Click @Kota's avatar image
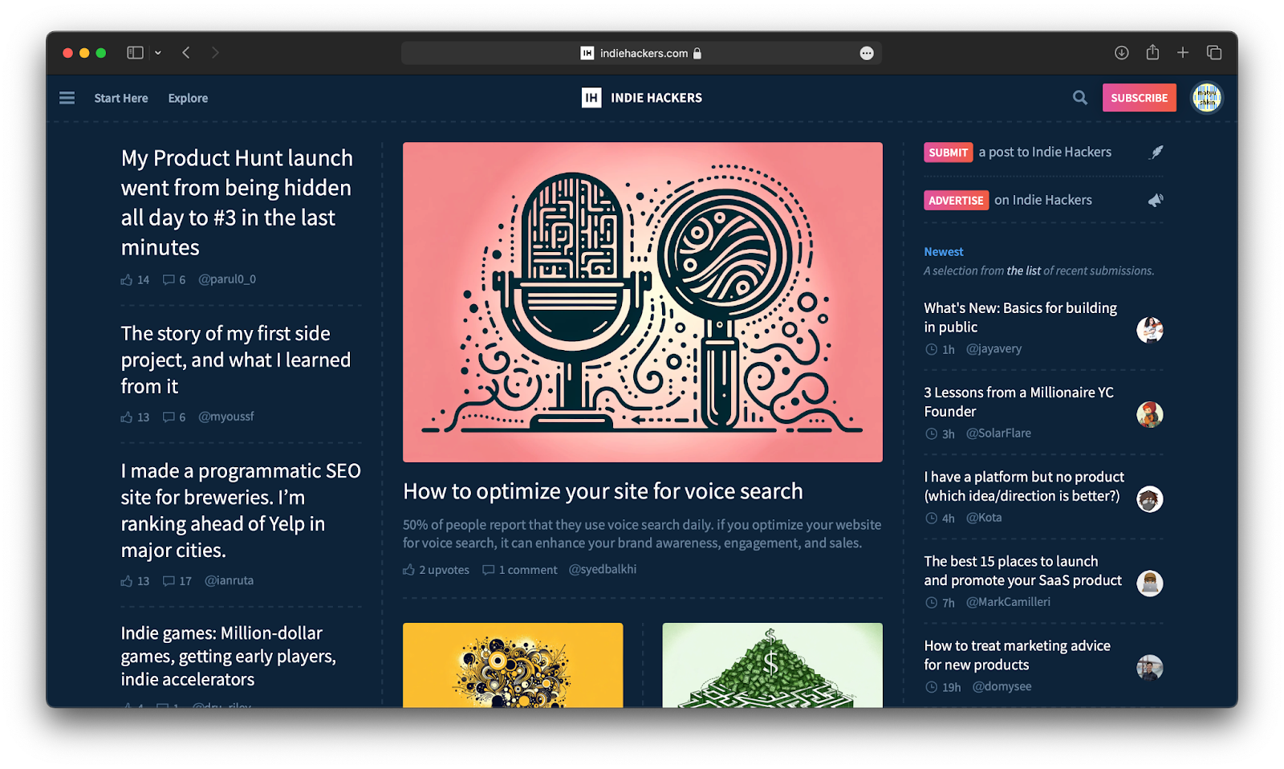The image size is (1284, 769). [1150, 499]
